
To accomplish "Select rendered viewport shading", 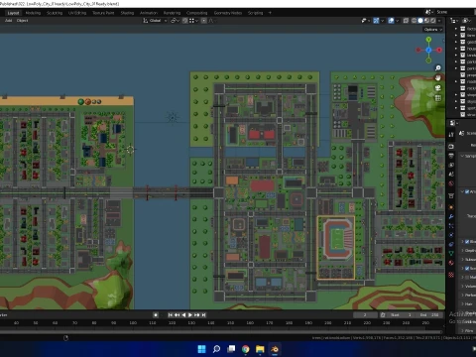I will pyautogui.click(x=433, y=21).
